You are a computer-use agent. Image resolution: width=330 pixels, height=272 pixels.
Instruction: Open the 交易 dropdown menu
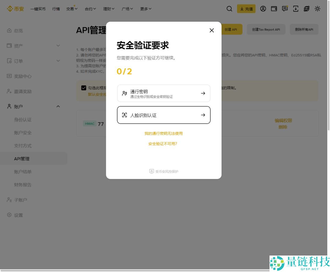click(71, 9)
